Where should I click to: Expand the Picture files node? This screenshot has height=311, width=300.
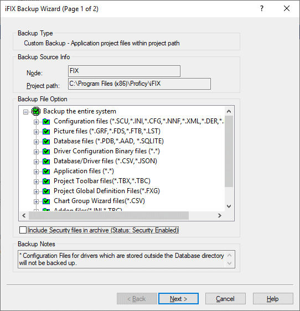[x=36, y=132]
